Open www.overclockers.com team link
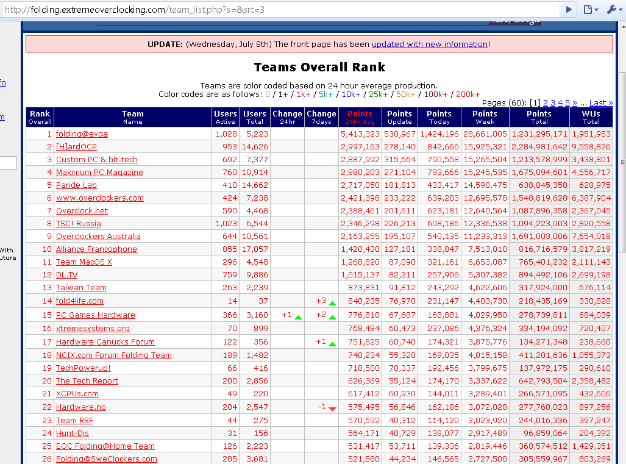This screenshot has height=464, width=626. [x=100, y=198]
